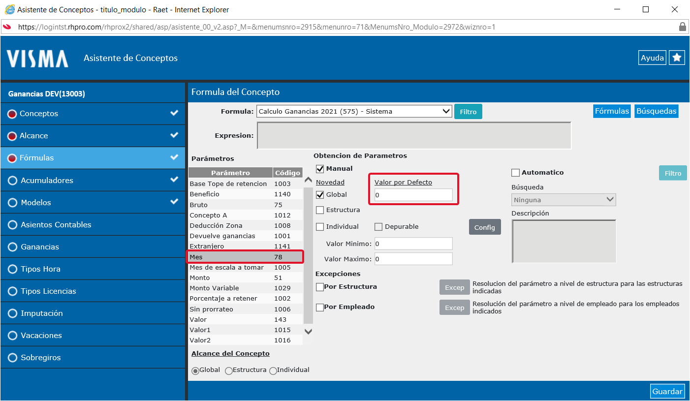Click parameters list scroll down arrow
The height and width of the screenshot is (401, 690).
click(308, 331)
